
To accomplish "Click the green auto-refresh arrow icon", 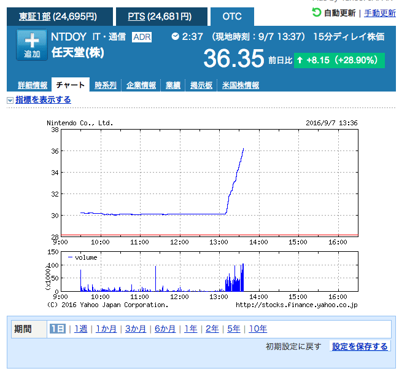I will [x=317, y=12].
